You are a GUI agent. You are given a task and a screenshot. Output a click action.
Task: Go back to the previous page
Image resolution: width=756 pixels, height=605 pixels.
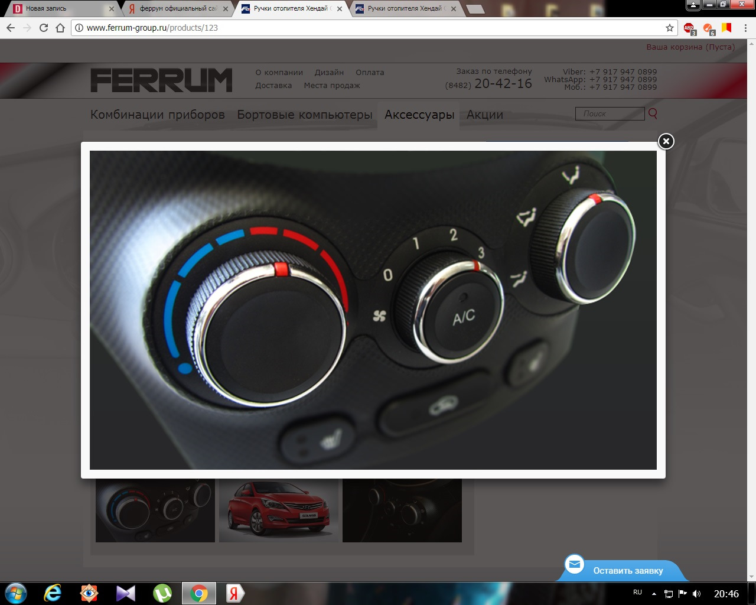click(11, 28)
